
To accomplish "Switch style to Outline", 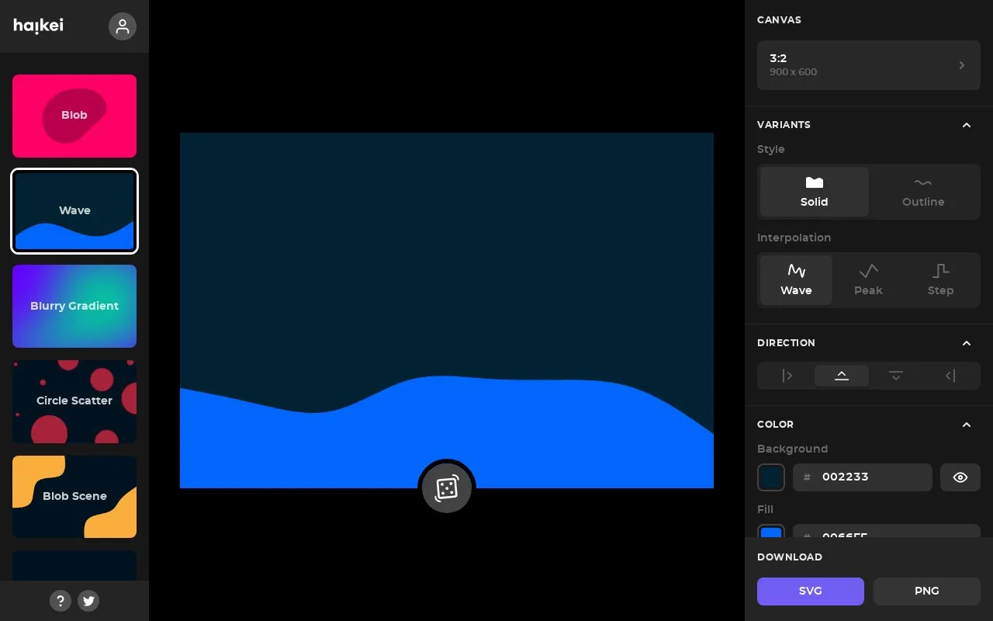I will 923,191.
